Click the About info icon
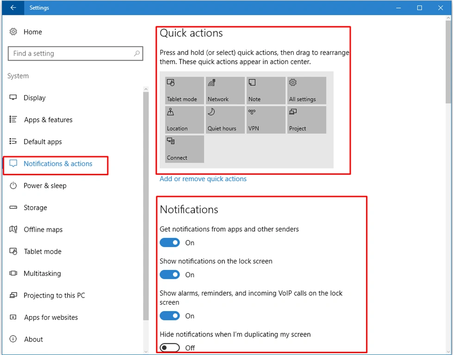Image resolution: width=453 pixels, height=355 pixels. [13, 339]
